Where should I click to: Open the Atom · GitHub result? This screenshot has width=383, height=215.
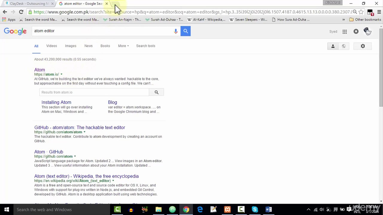(x=48, y=152)
